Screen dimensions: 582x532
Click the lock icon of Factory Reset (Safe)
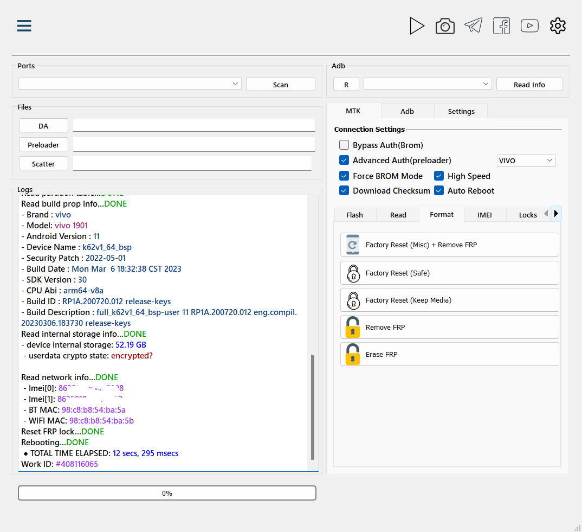[x=353, y=273]
